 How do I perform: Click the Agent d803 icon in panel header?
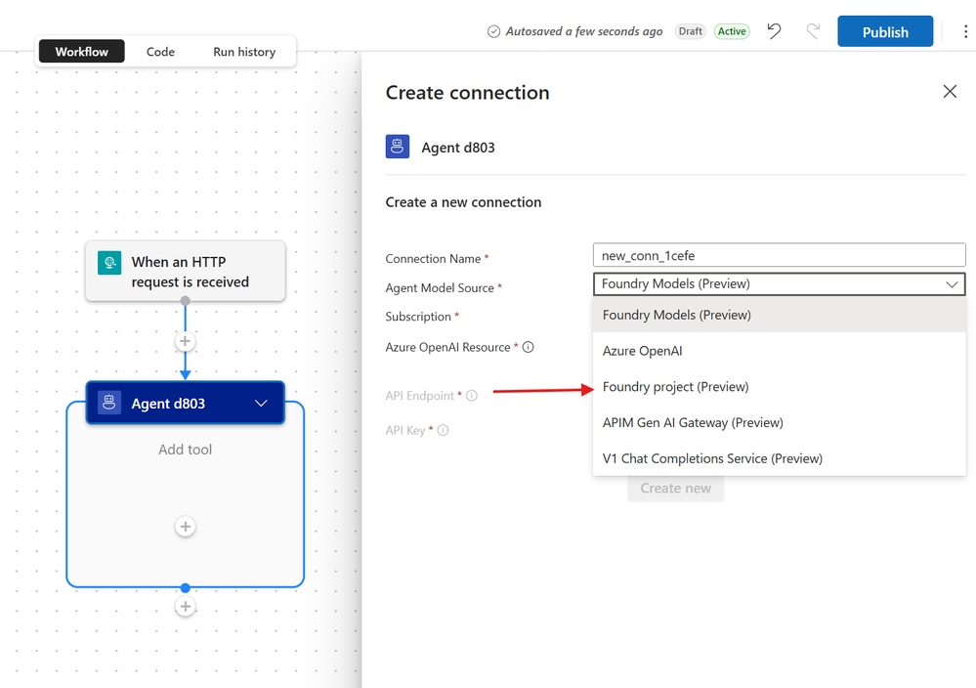coord(397,147)
